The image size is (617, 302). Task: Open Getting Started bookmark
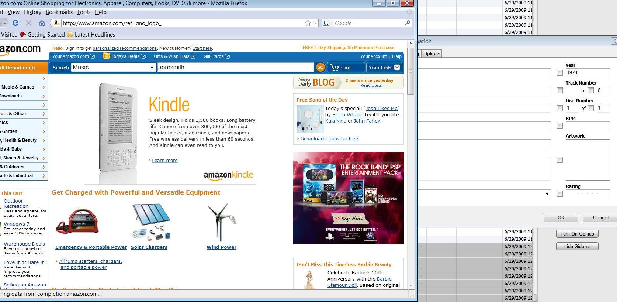(42, 35)
